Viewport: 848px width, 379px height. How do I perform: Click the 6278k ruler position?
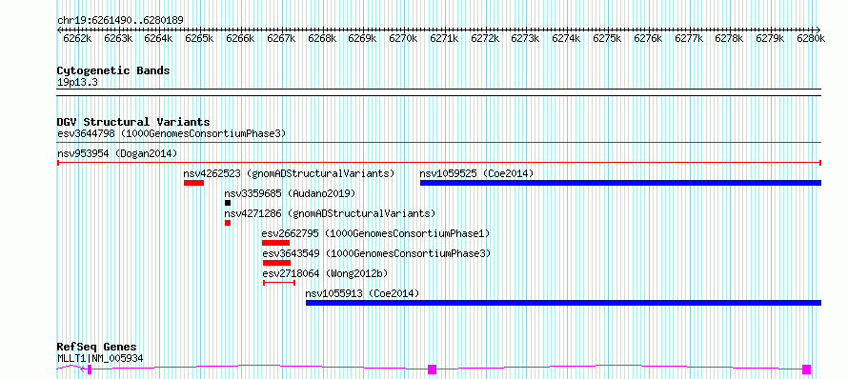[730, 38]
